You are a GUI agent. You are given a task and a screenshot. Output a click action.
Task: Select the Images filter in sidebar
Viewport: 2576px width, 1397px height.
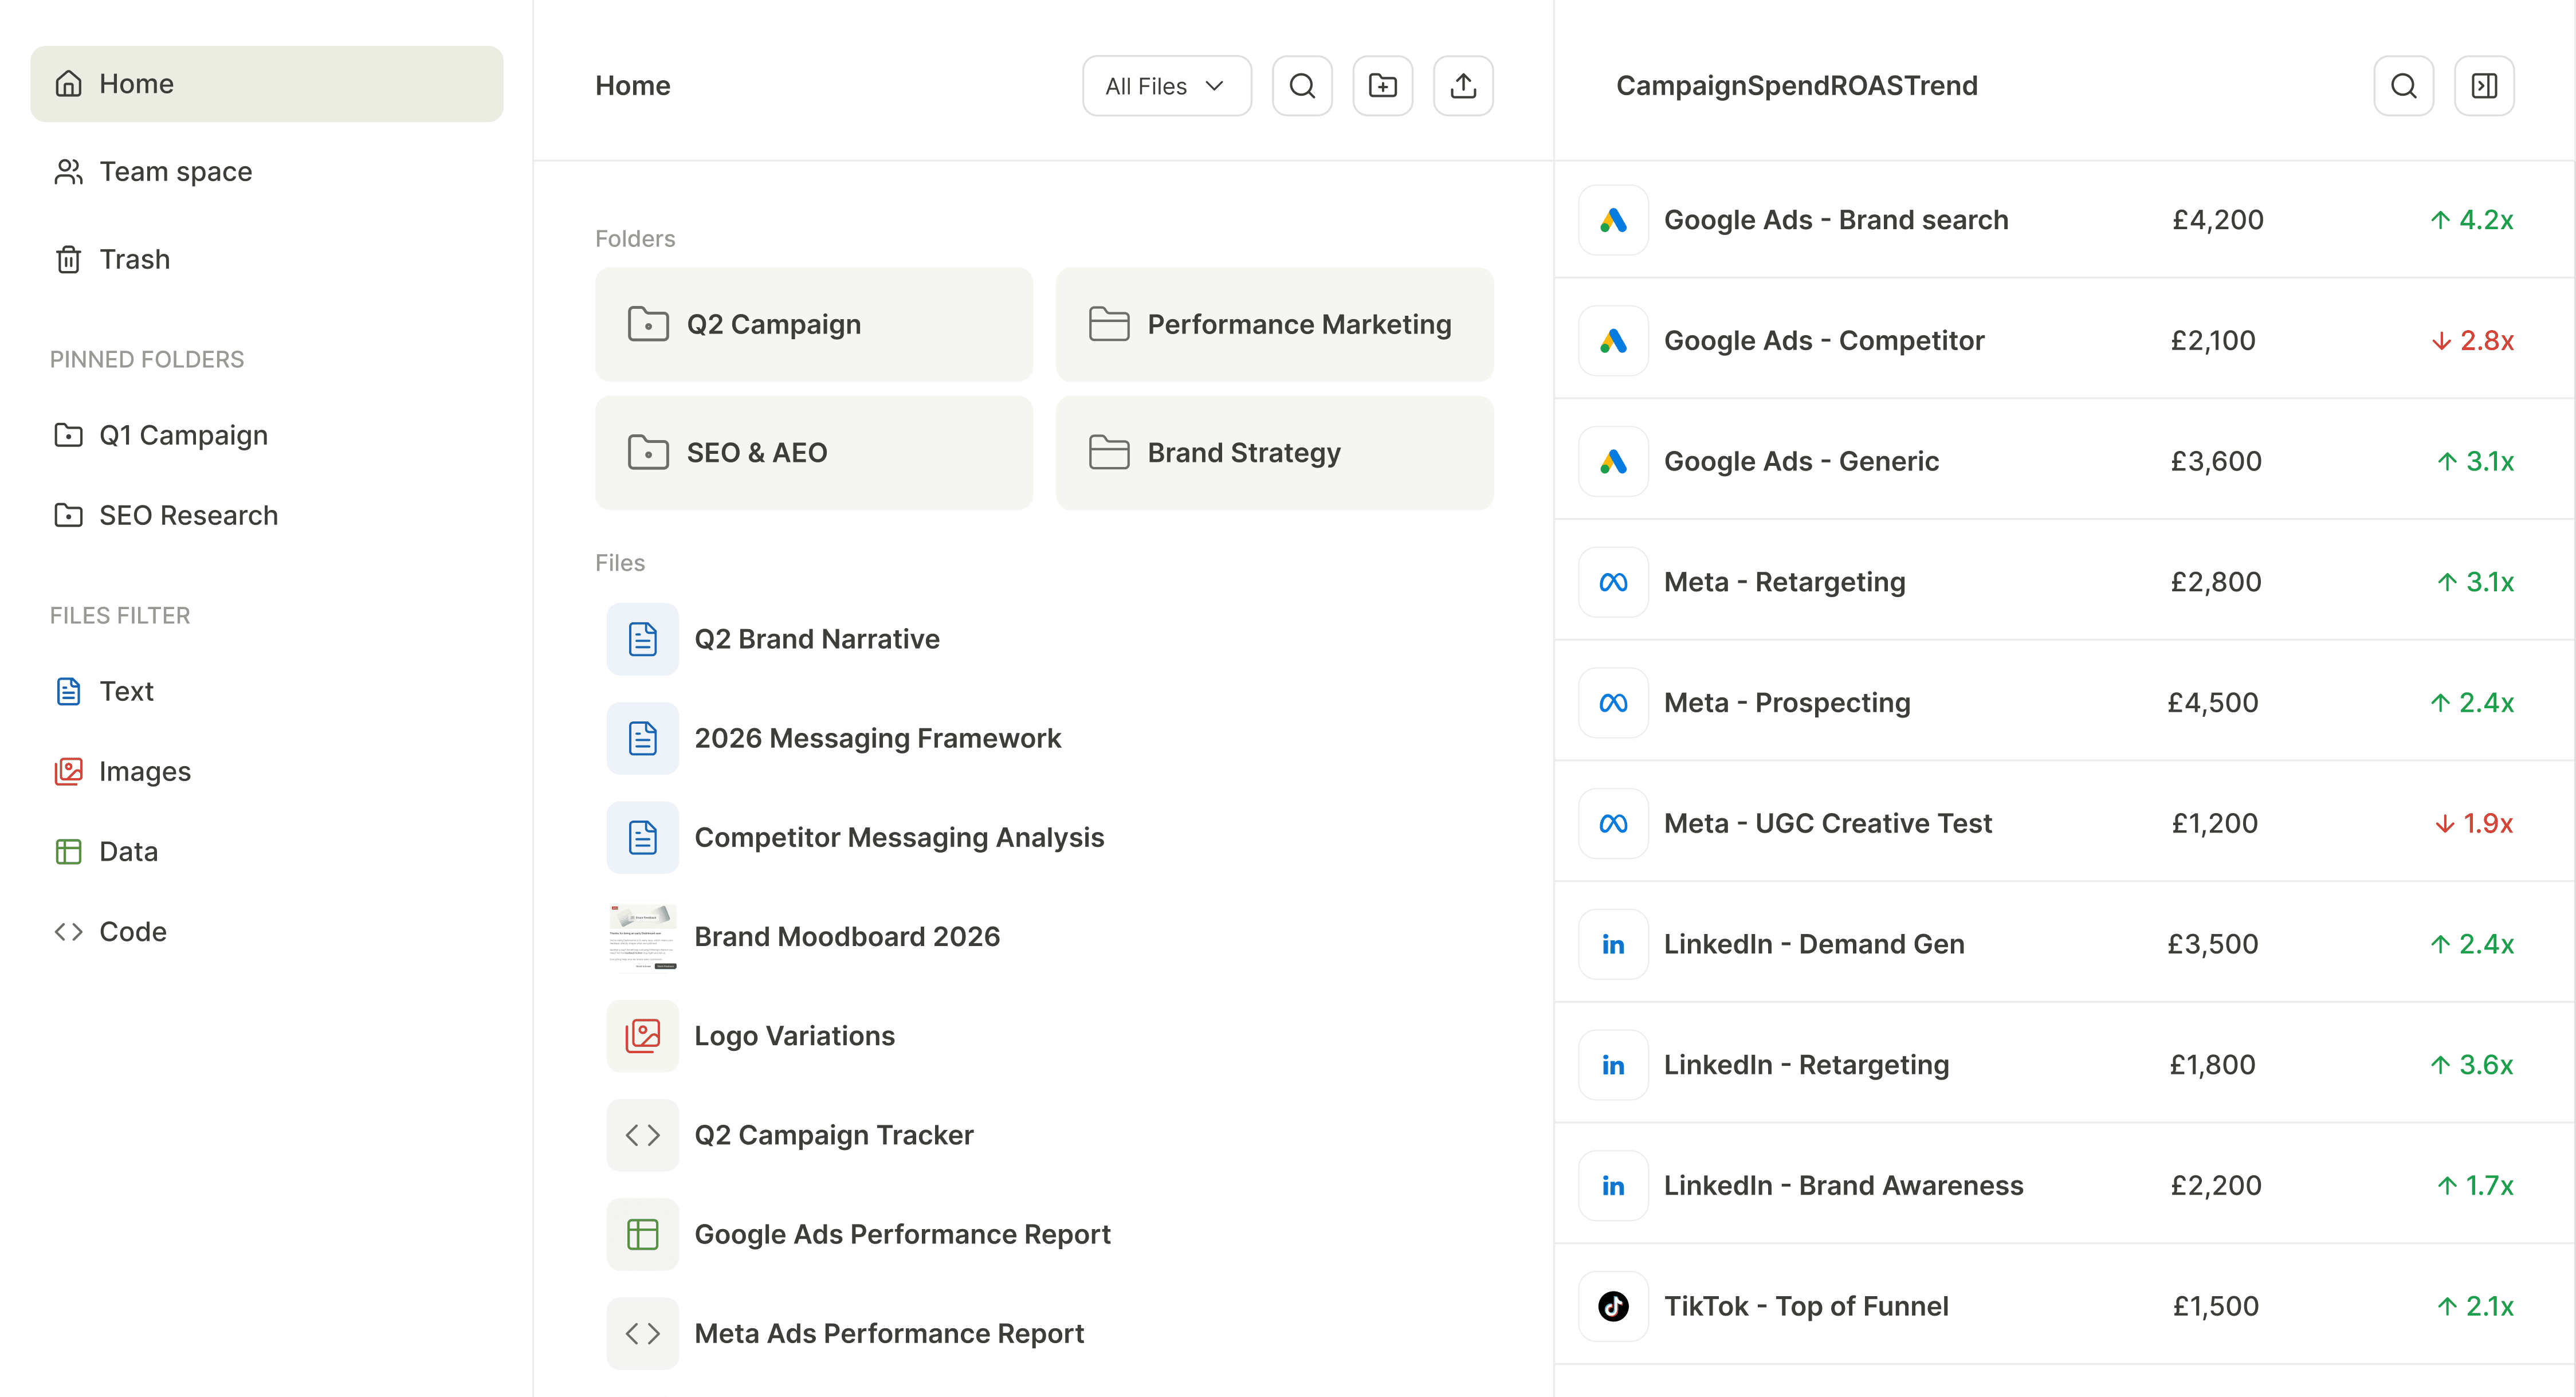145,770
